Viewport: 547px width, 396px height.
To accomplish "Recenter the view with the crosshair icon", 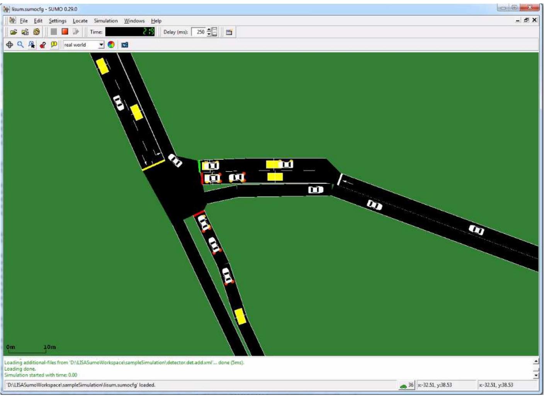I will pyautogui.click(x=10, y=45).
